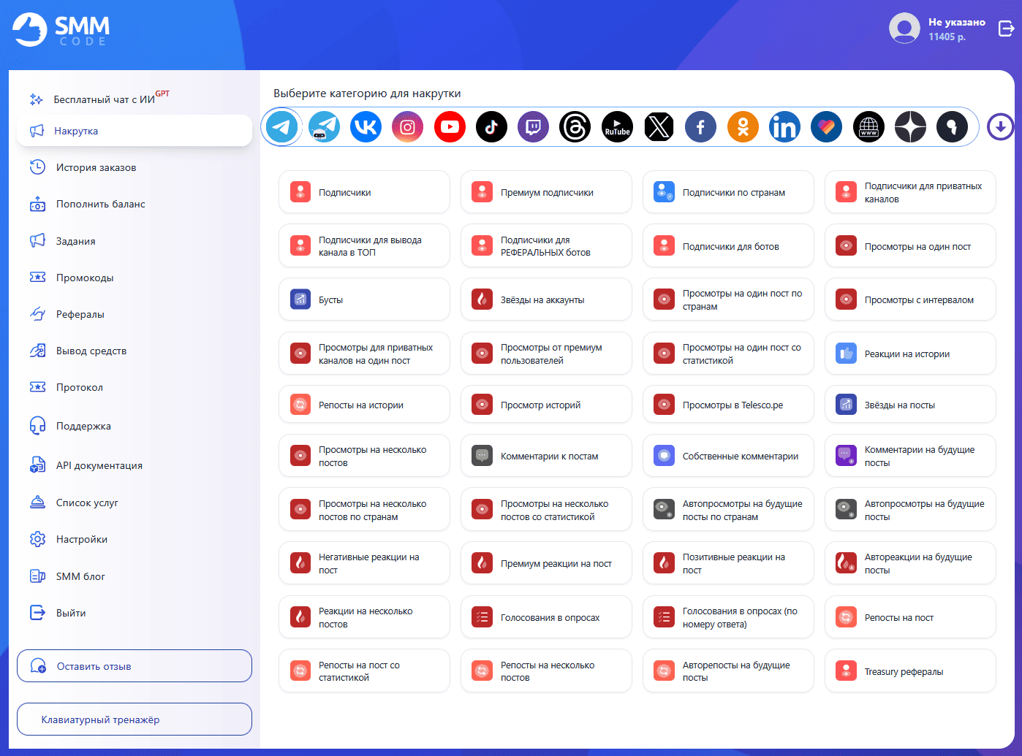Image resolution: width=1022 pixels, height=756 pixels.
Task: Open the Просмотры с интервалом card
Action: [910, 299]
